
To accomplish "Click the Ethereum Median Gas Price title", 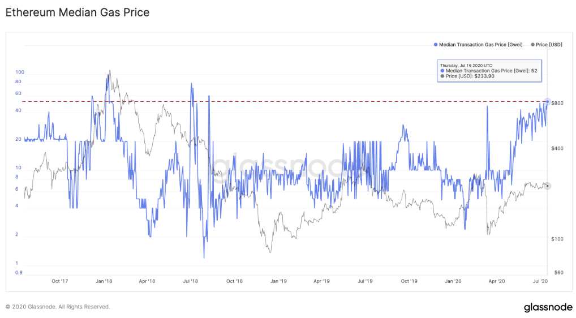I will point(78,12).
